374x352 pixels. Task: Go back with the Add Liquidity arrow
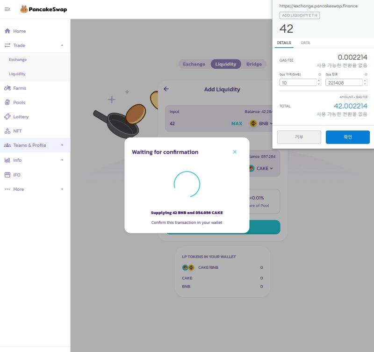click(x=166, y=89)
